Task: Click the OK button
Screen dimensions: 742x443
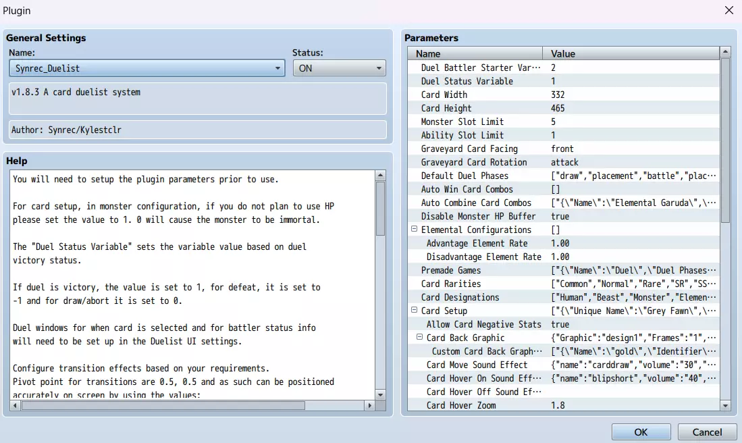Action: 641,432
